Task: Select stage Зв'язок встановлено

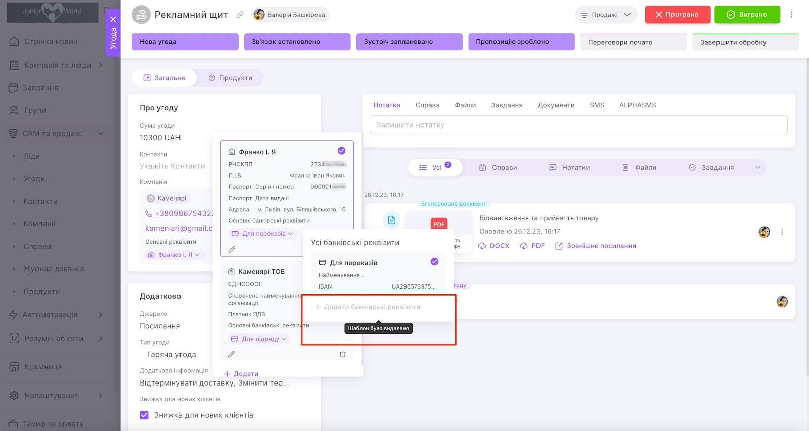Action: click(x=297, y=42)
